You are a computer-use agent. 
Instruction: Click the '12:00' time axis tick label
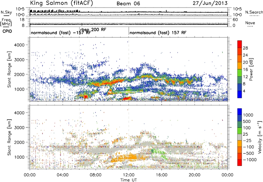coord(129,175)
